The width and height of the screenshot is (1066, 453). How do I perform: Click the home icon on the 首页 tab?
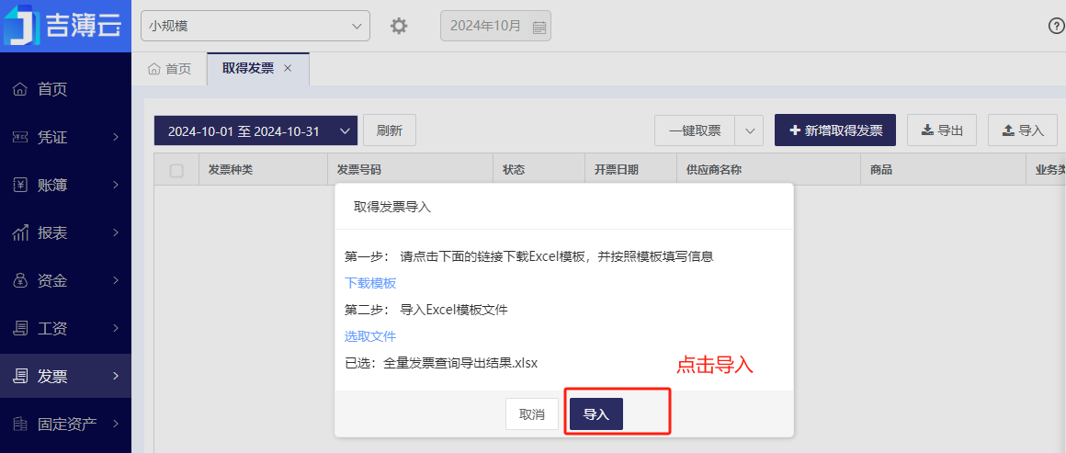pyautogui.click(x=154, y=69)
